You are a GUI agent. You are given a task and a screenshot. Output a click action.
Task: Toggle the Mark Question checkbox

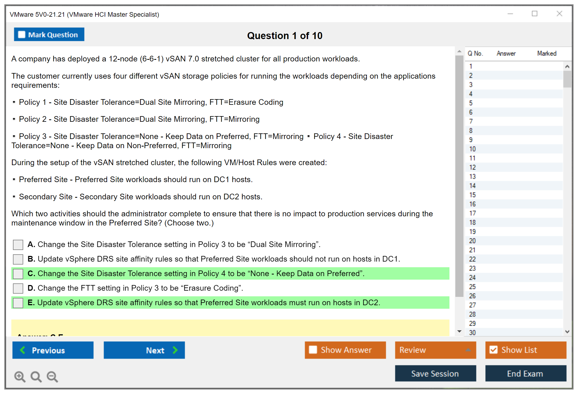tap(22, 34)
